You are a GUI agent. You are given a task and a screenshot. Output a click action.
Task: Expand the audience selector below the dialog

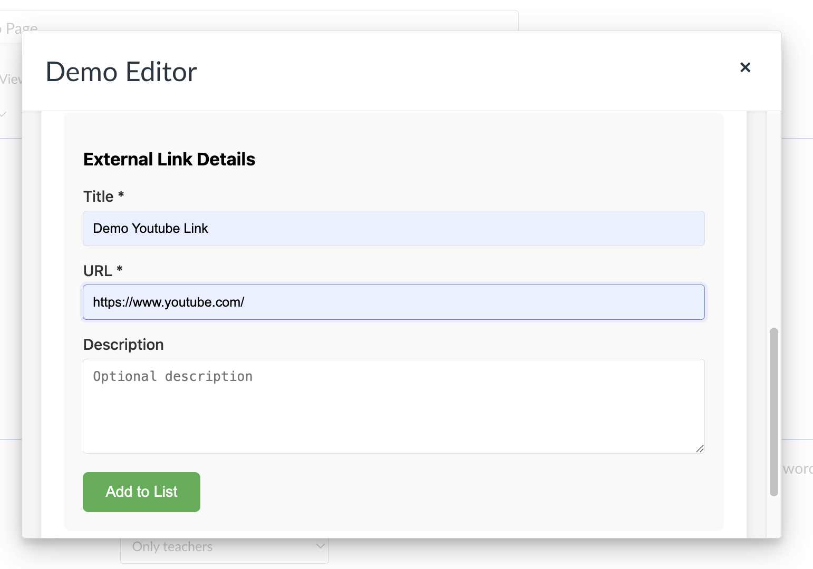[224, 547]
